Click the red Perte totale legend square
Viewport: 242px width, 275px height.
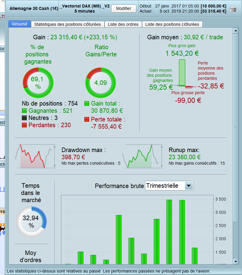[x=87, y=119]
